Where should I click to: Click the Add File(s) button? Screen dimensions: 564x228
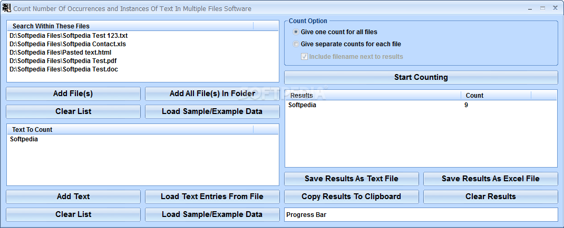pyautogui.click(x=73, y=94)
